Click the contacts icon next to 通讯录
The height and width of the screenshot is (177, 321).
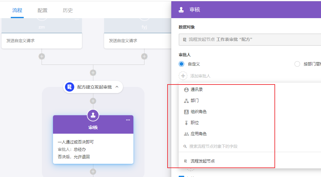[x=186, y=90]
